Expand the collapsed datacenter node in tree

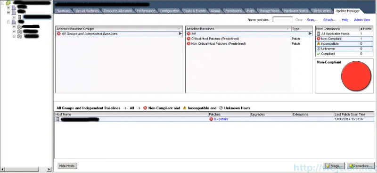(8, 8)
